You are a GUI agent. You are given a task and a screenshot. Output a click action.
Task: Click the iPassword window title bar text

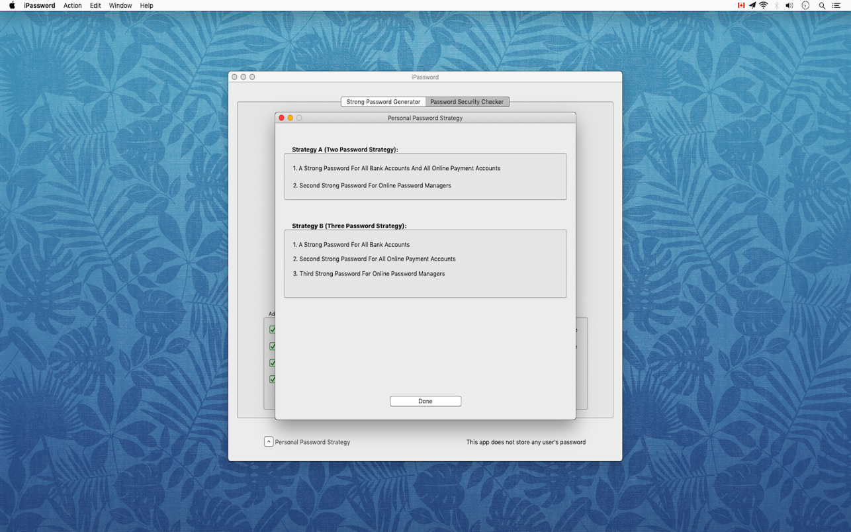pyautogui.click(x=425, y=77)
